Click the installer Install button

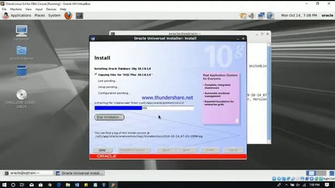coord(210,150)
